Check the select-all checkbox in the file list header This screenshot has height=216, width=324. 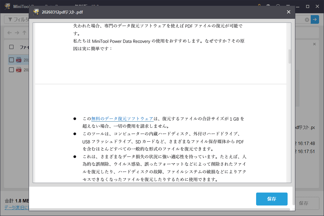point(11,47)
